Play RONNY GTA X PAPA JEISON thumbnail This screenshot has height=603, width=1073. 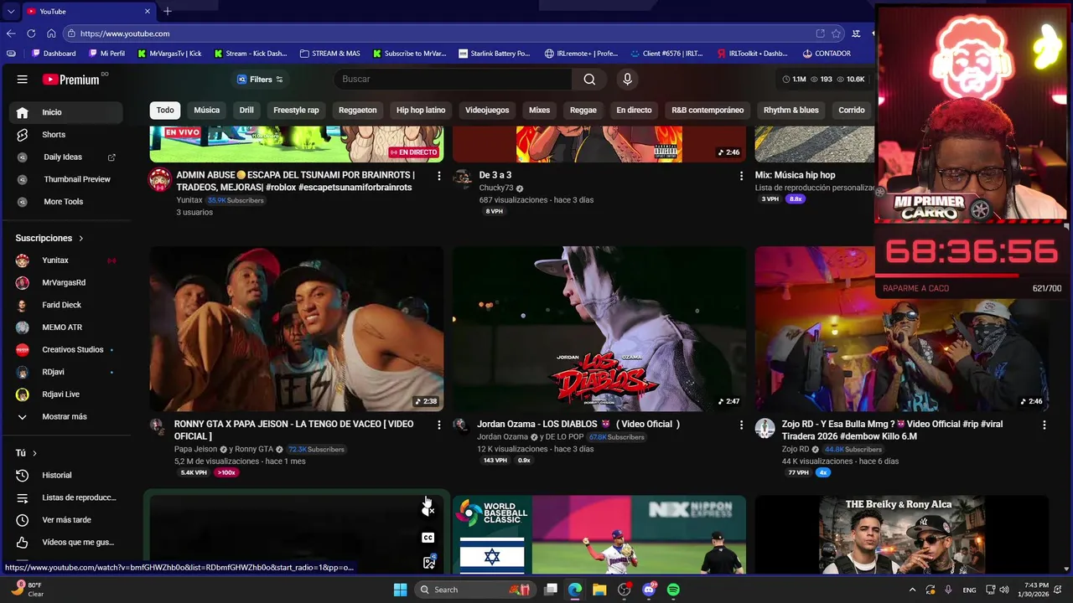(297, 329)
